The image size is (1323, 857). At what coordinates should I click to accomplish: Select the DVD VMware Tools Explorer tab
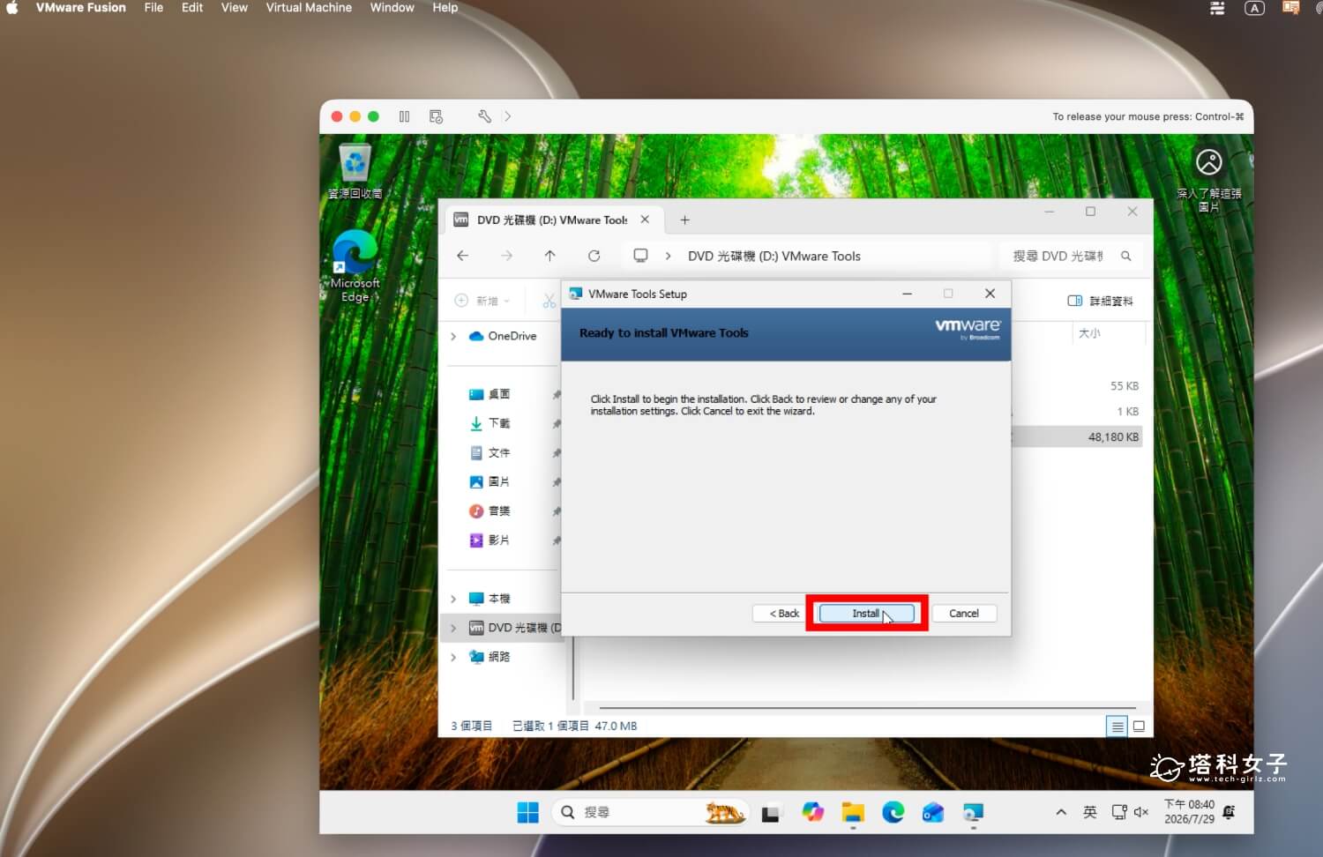(x=552, y=220)
